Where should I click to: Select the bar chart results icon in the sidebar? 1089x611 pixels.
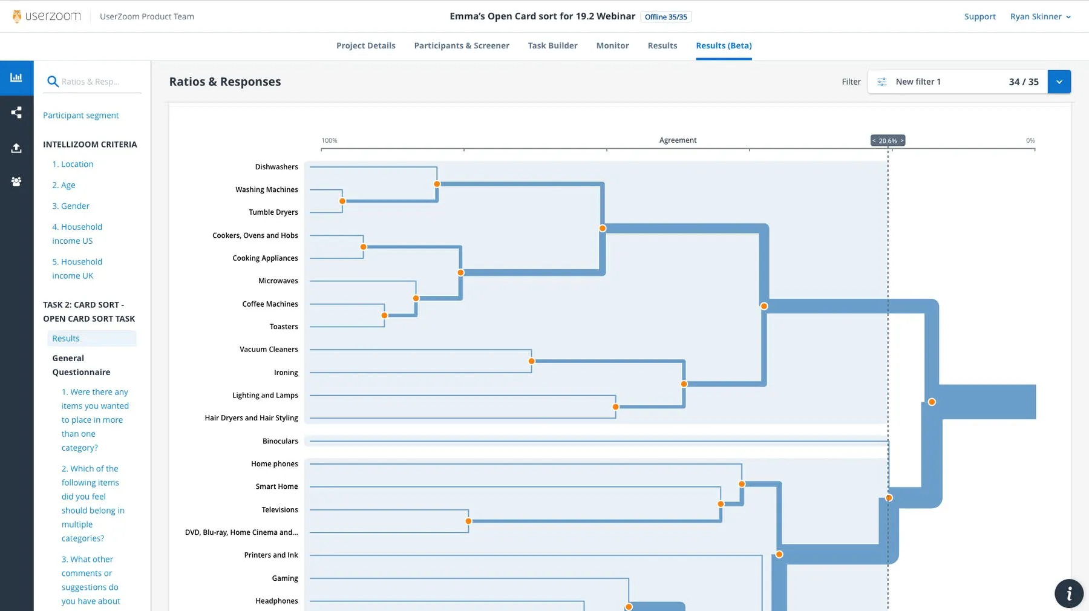click(16, 77)
